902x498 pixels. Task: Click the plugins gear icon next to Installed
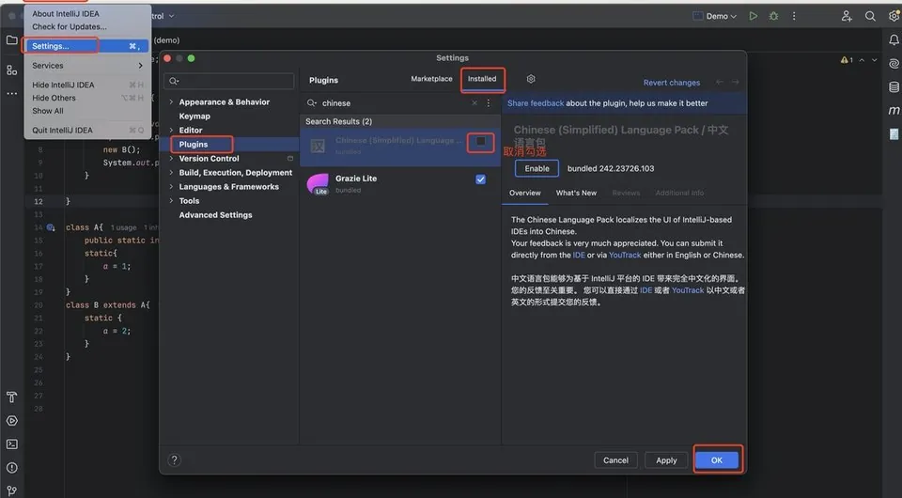coord(531,79)
